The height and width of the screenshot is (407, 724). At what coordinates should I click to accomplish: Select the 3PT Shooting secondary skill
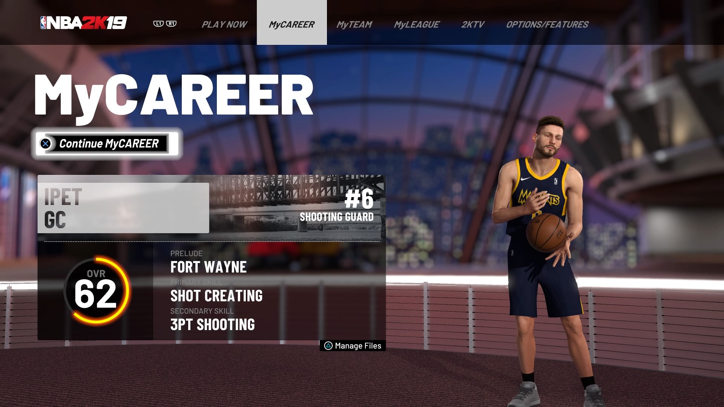pos(212,324)
